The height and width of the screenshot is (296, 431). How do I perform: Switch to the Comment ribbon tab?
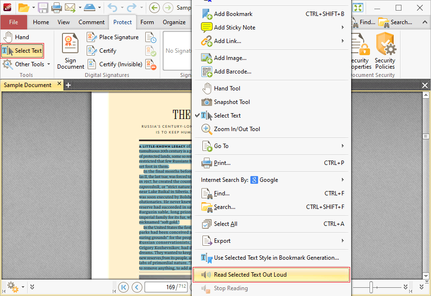pyautogui.click(x=92, y=22)
